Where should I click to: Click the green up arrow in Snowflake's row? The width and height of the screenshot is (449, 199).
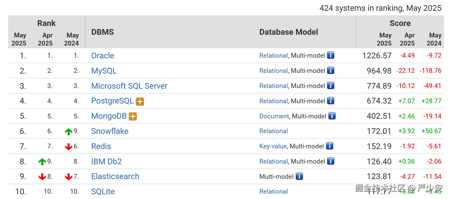point(69,132)
